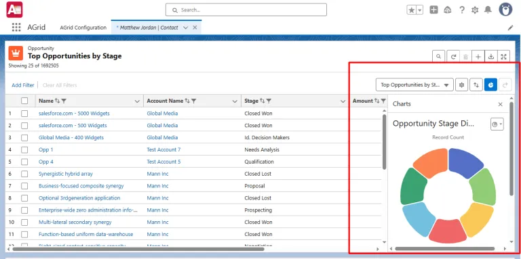Check the salesforce.com - 5000 Widgets row
The width and height of the screenshot is (521, 259).
(24, 114)
